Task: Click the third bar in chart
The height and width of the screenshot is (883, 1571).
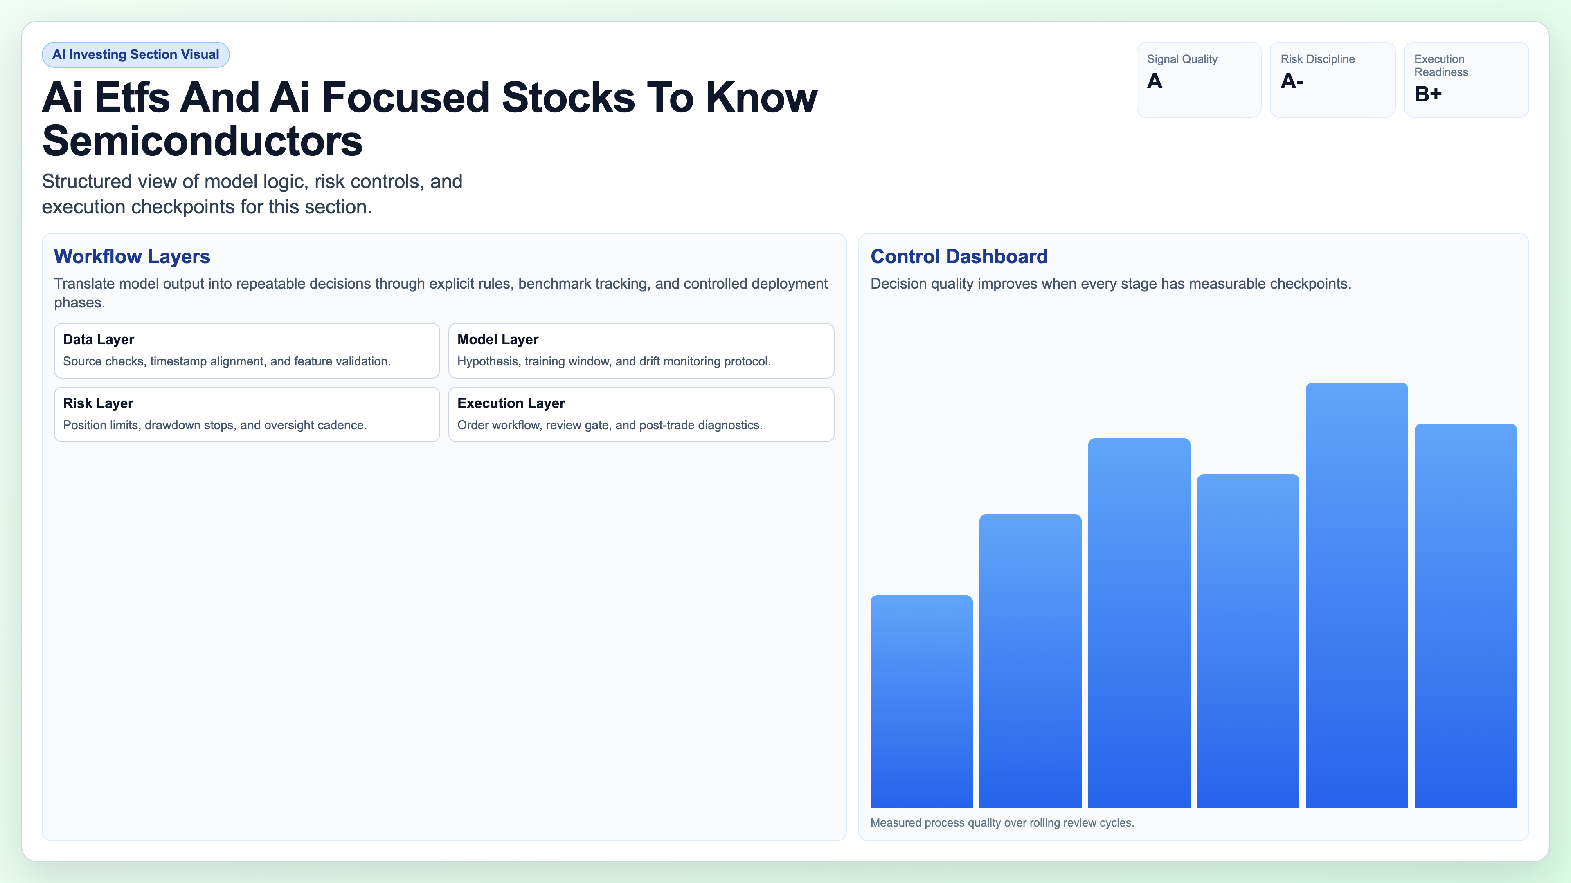Action: [1139, 623]
